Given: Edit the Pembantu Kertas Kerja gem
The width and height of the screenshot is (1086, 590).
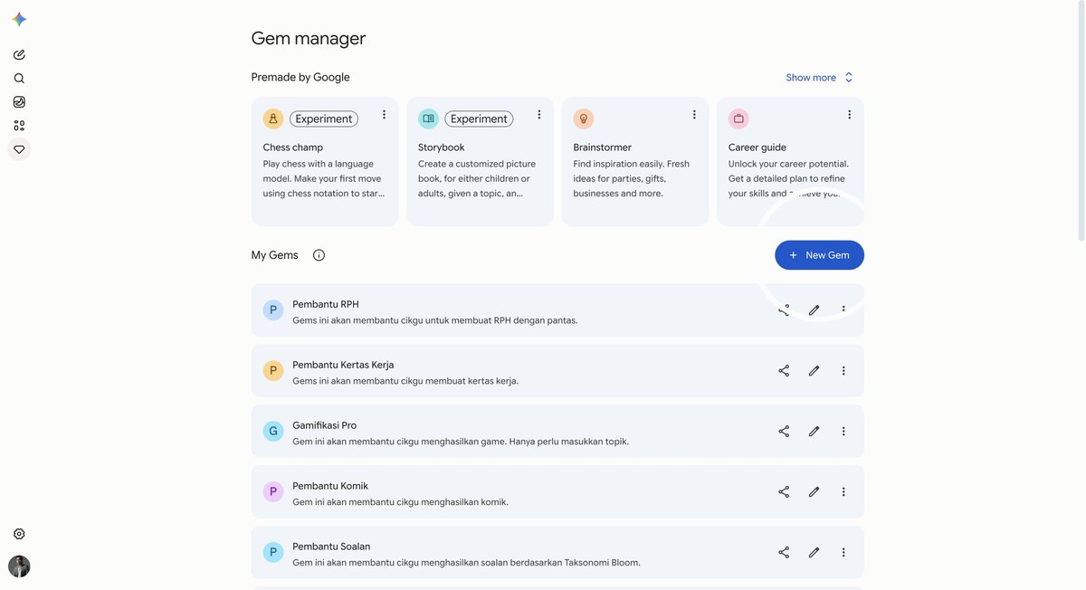Looking at the screenshot, I should 814,371.
